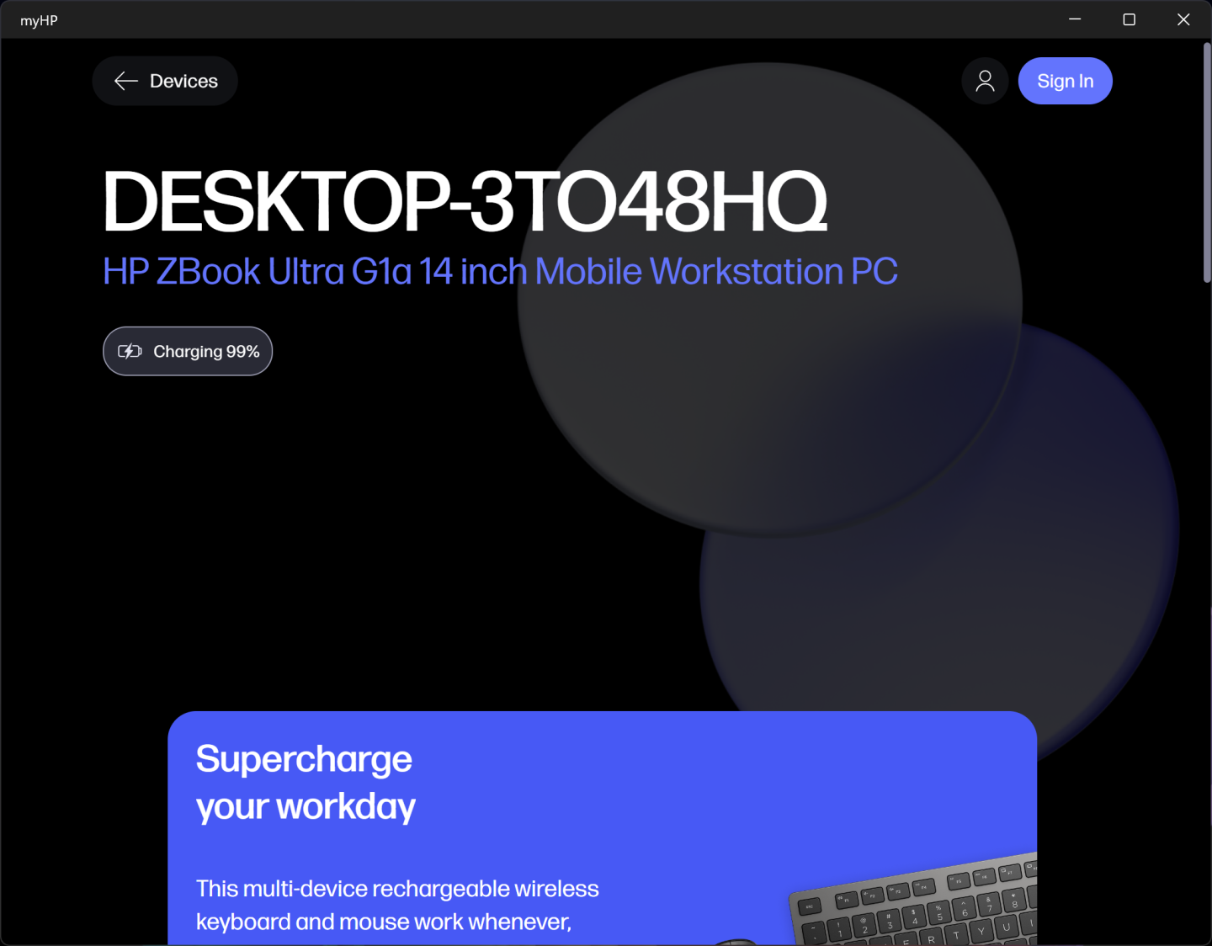Click the DESKTOP-3TO48HQ device name heading
The image size is (1212, 946).
(x=465, y=201)
